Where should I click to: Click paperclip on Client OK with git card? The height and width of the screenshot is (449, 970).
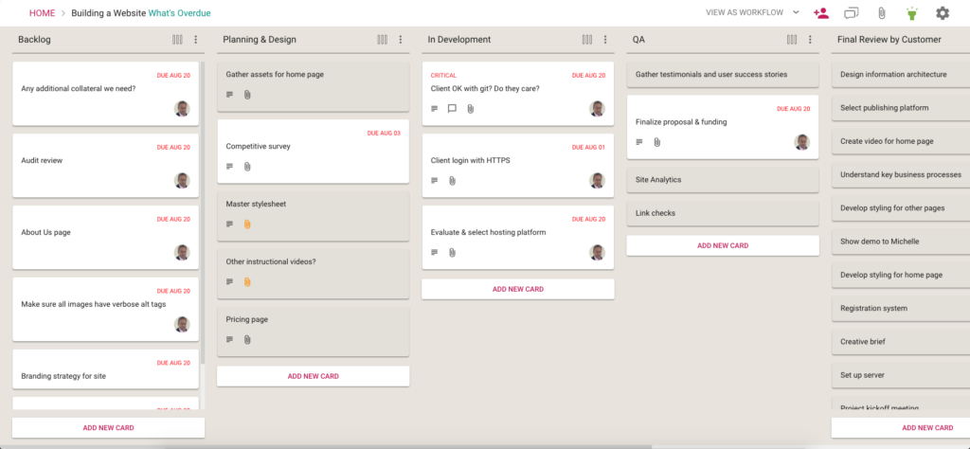[470, 109]
